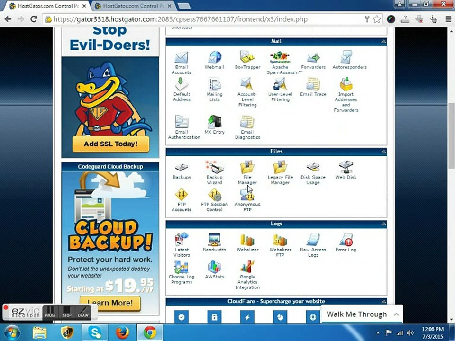Go back to previous page
Screen dimensions: 455x341
pyautogui.click(x=8, y=19)
